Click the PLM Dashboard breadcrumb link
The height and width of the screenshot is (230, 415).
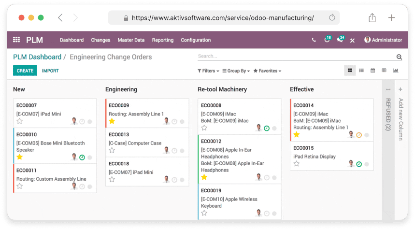(x=37, y=57)
